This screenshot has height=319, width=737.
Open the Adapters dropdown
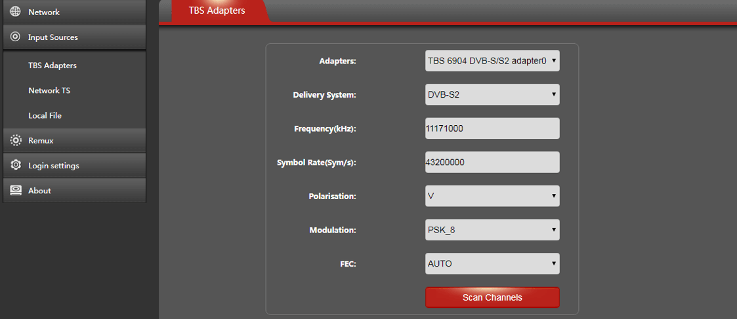point(492,61)
